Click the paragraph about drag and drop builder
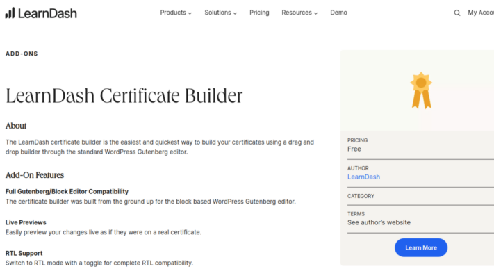The width and height of the screenshot is (494, 278). pyautogui.click(x=160, y=147)
